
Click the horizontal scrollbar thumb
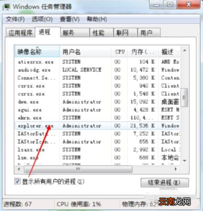click(x=78, y=169)
